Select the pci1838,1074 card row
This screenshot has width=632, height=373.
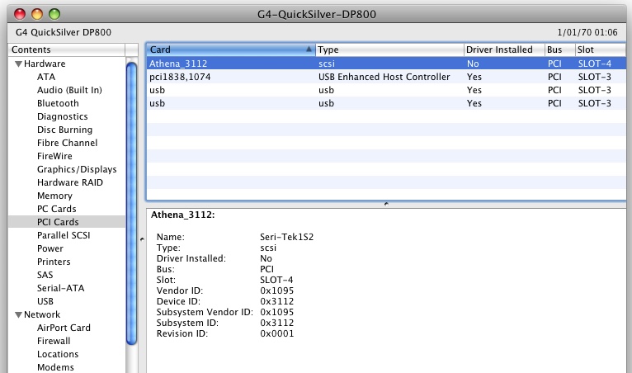click(386, 77)
